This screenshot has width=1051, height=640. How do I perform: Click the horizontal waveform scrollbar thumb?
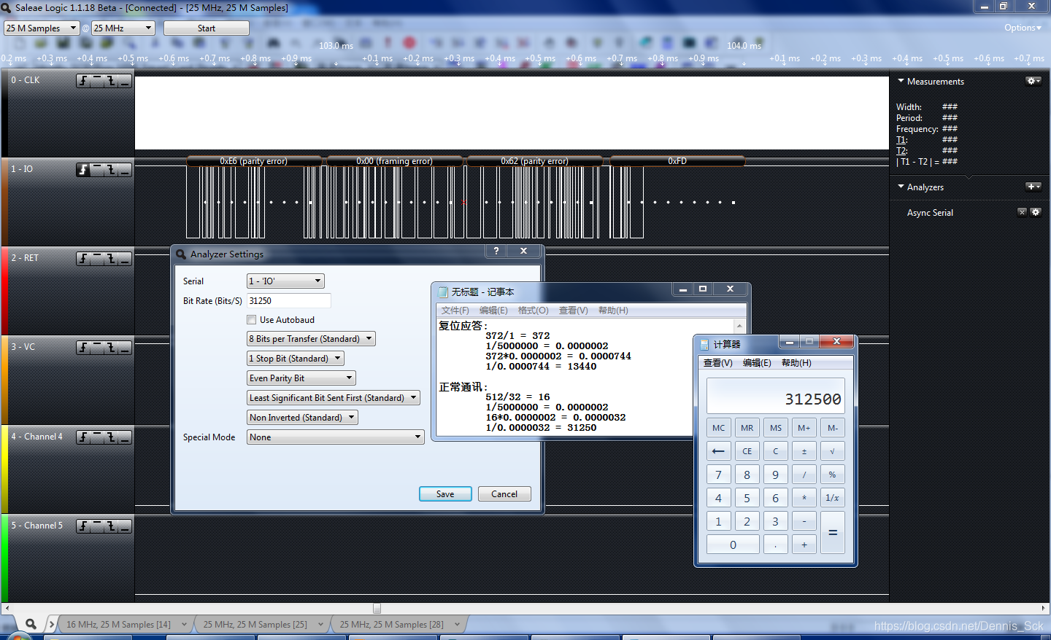[377, 608]
